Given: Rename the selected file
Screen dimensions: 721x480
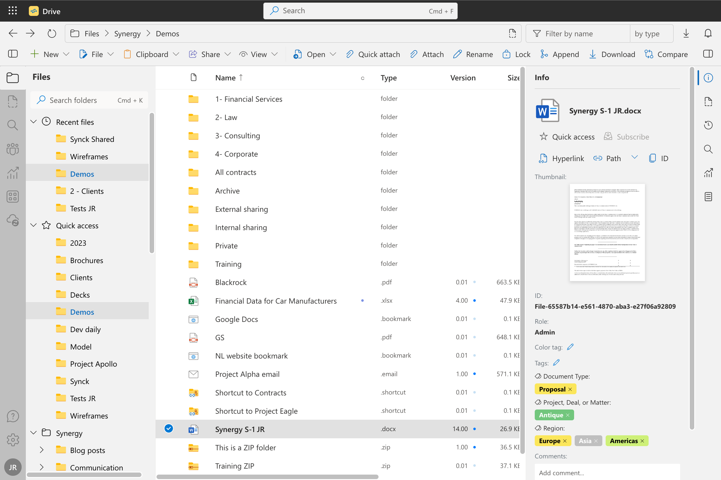Looking at the screenshot, I should [x=473, y=54].
